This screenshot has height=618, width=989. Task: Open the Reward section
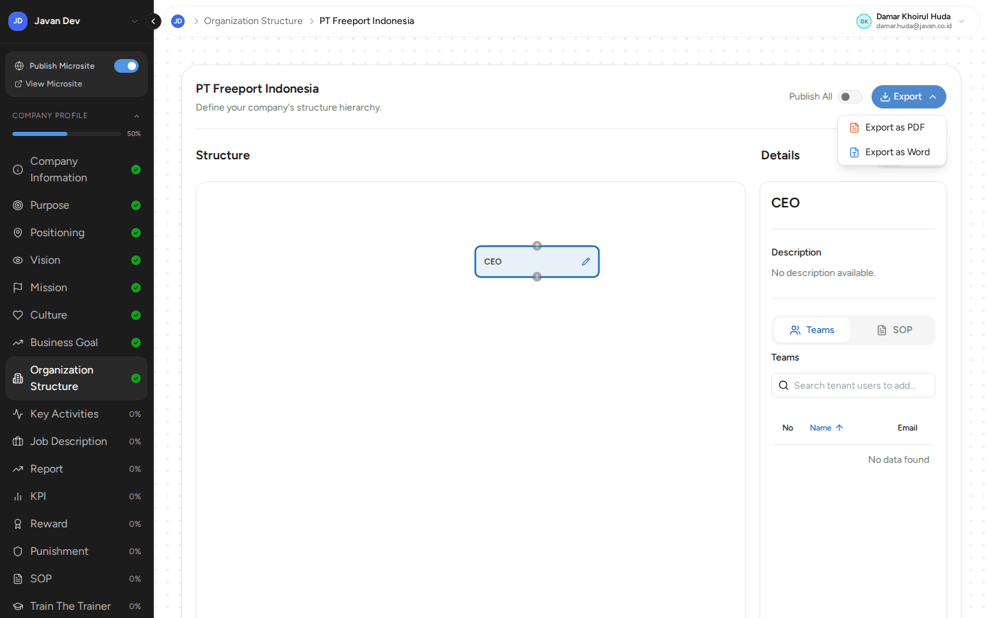tap(76, 524)
